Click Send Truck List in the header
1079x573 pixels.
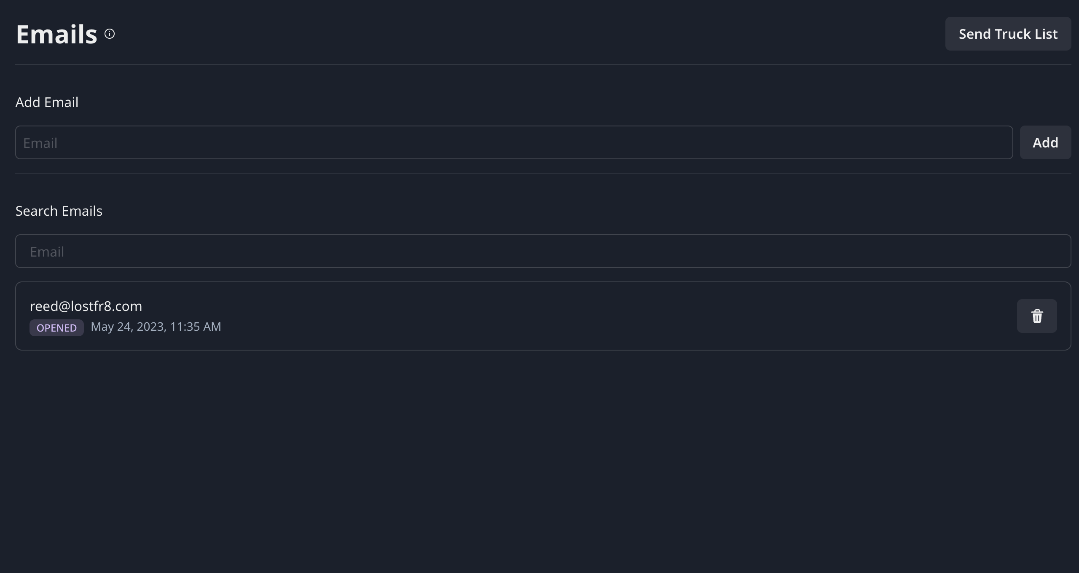pyautogui.click(x=1008, y=34)
